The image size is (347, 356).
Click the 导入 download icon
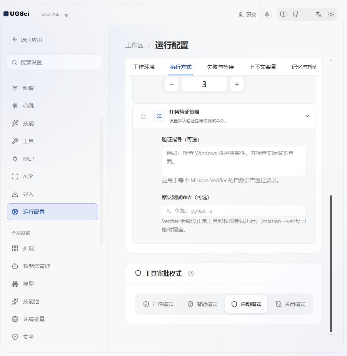(x=15, y=194)
